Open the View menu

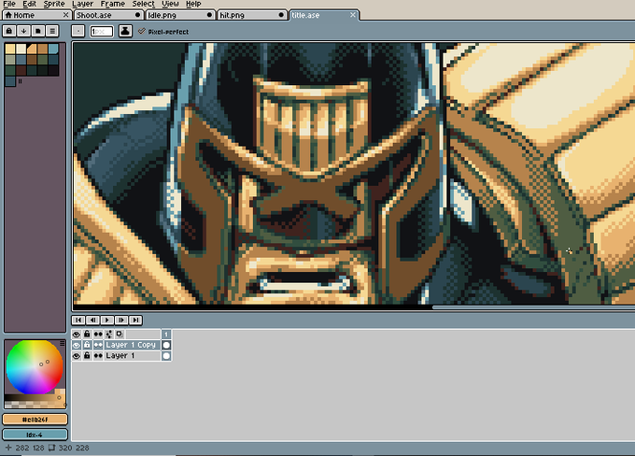click(x=170, y=4)
